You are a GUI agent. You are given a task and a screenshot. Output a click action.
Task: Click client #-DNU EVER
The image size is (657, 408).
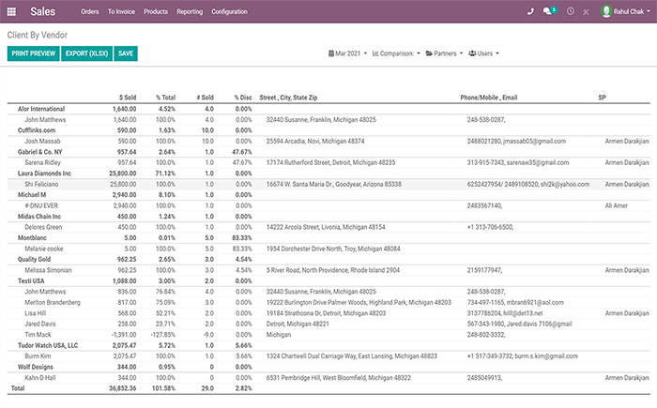pyautogui.click(x=41, y=205)
